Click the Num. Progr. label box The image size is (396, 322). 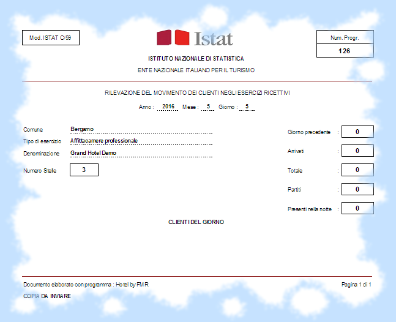(345, 37)
